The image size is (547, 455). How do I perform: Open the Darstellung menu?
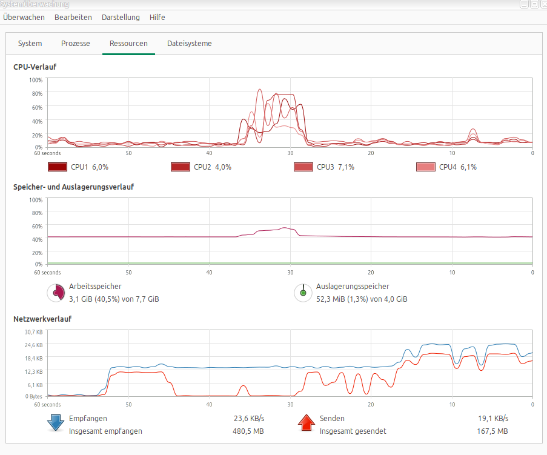point(121,18)
